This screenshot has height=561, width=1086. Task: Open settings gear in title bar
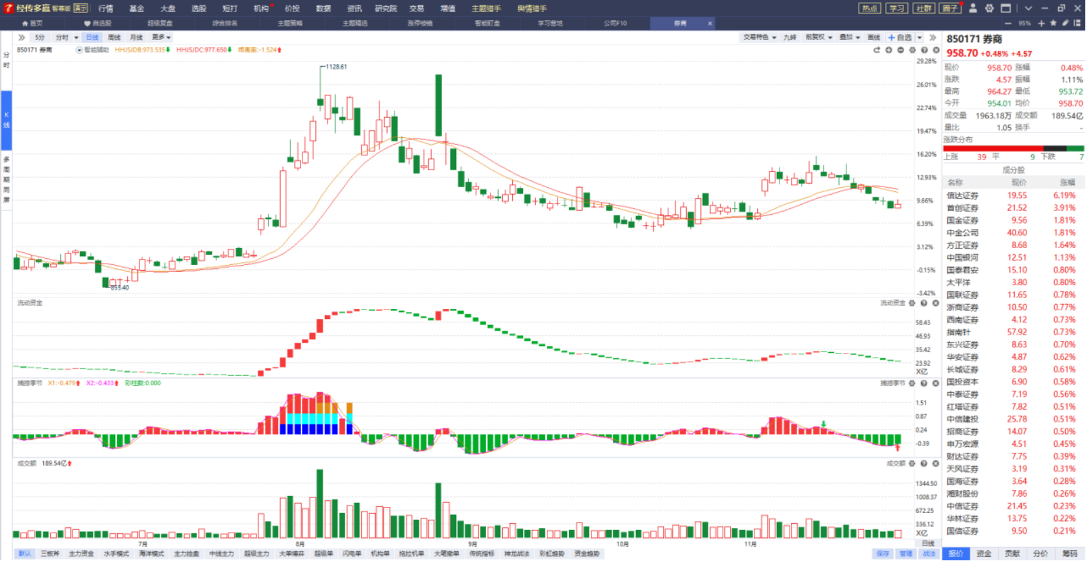tap(989, 8)
